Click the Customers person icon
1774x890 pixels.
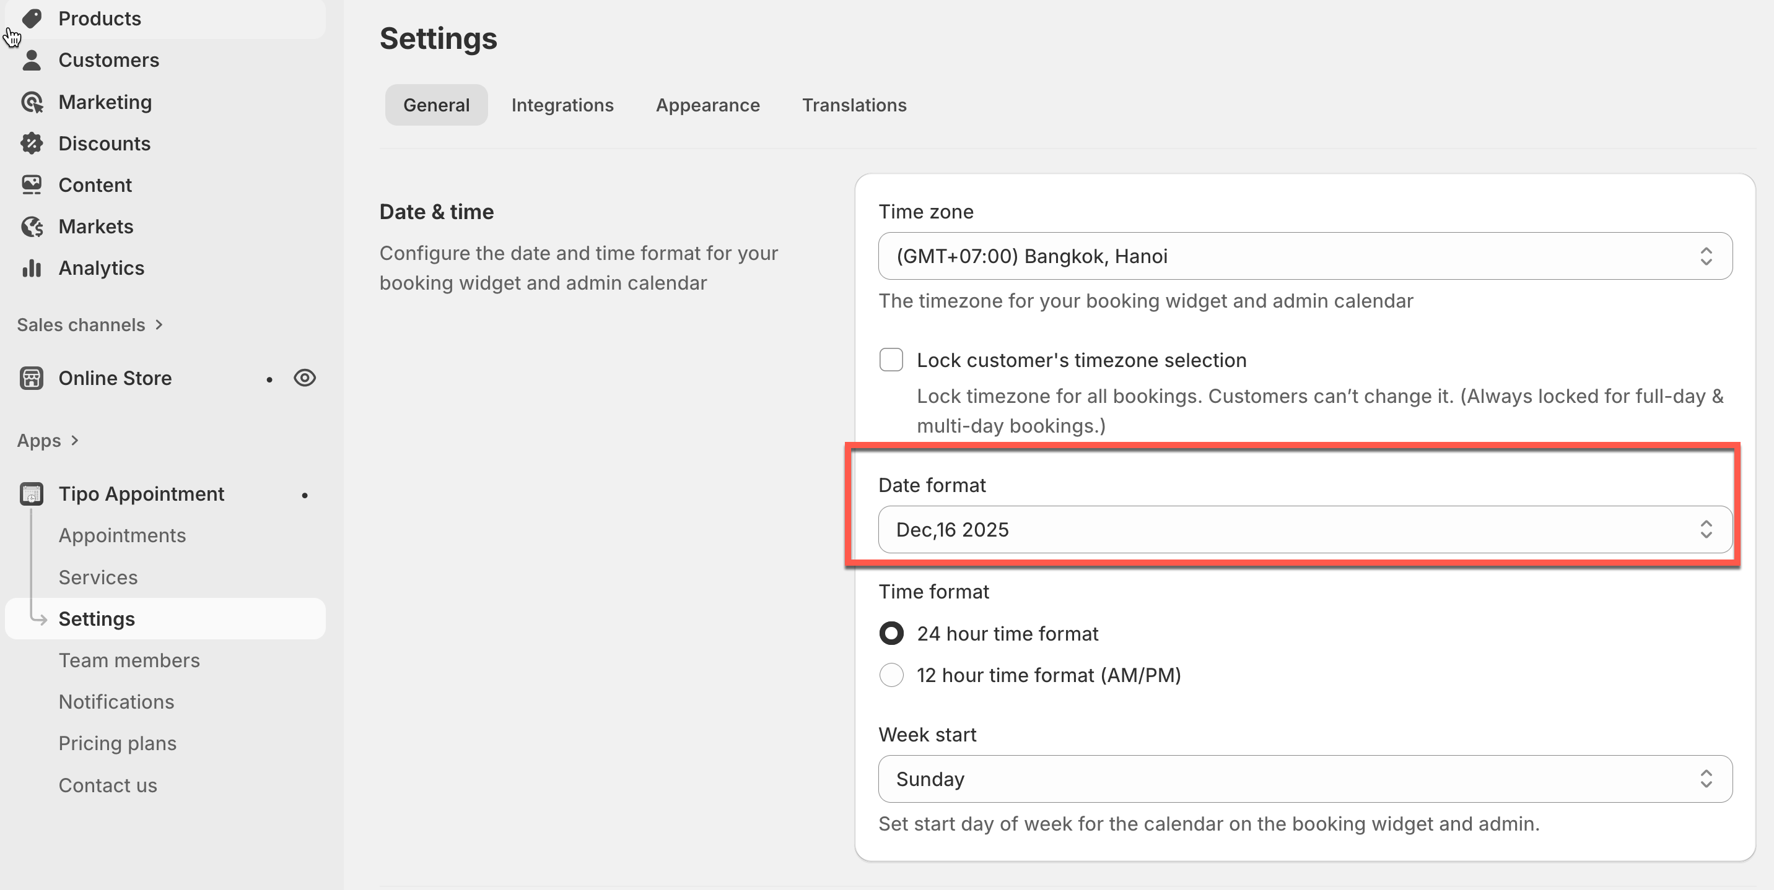(32, 60)
